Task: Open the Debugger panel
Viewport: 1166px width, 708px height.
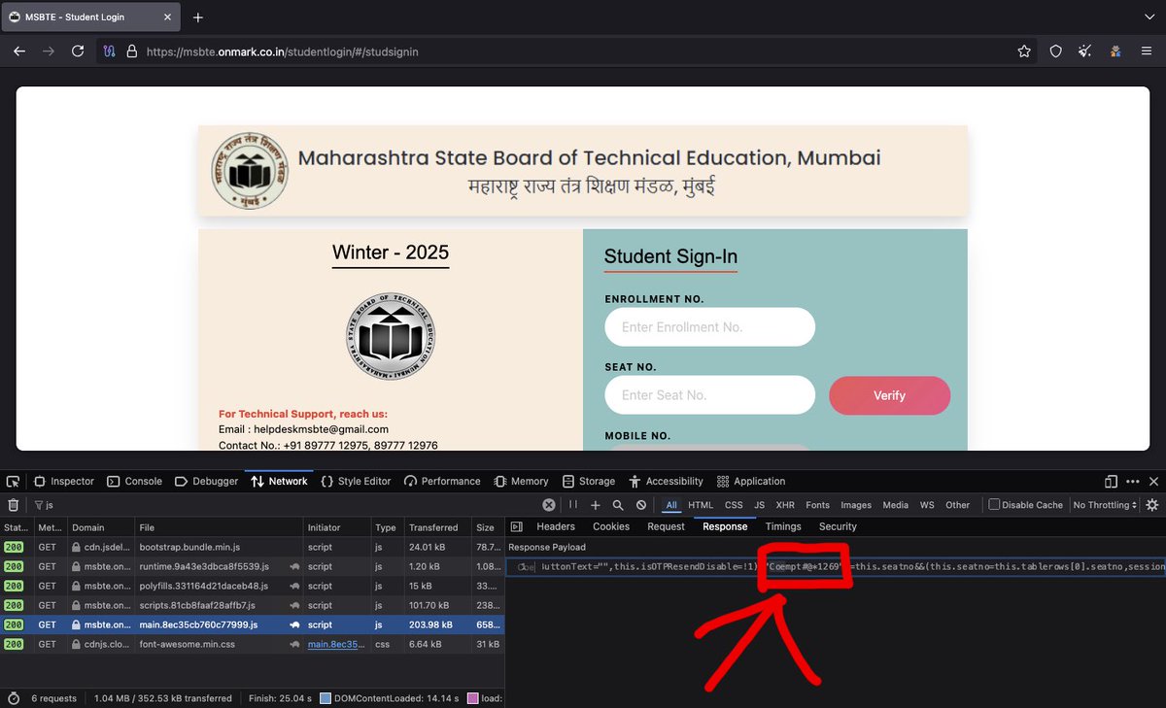Action: [x=206, y=481]
